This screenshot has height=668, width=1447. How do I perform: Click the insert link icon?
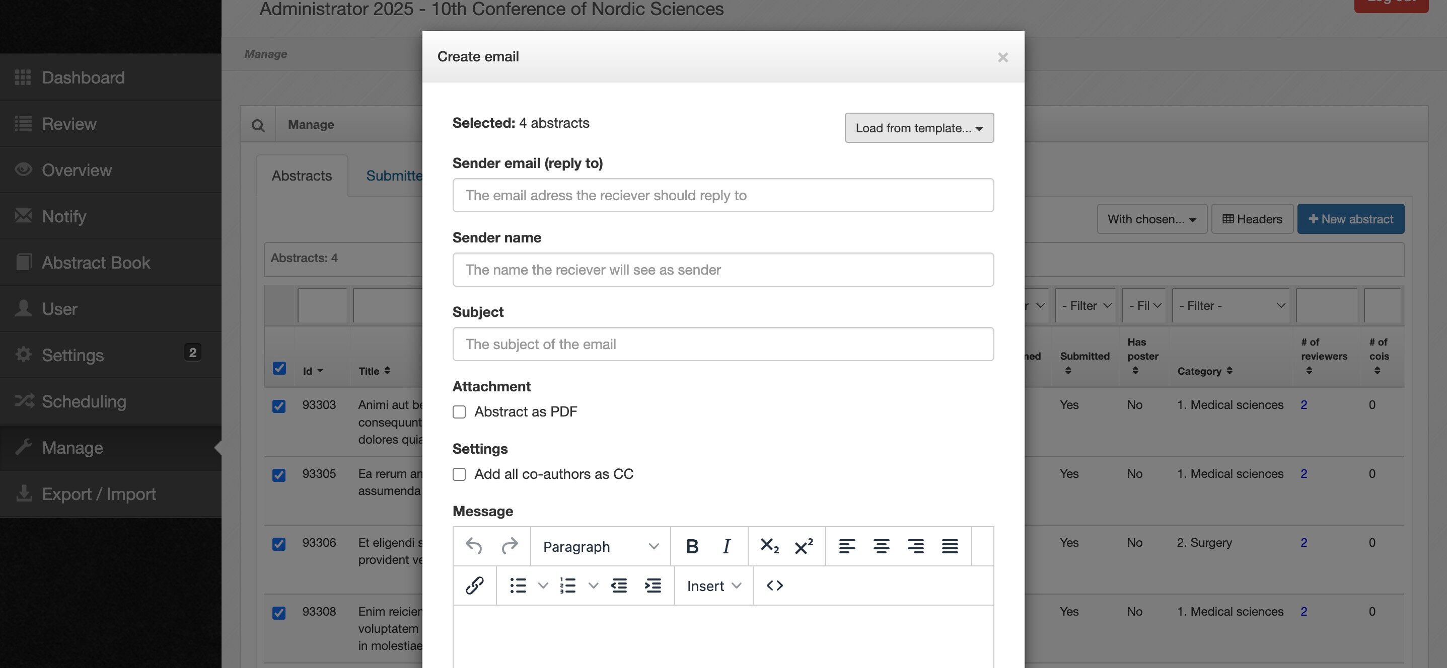pyautogui.click(x=475, y=586)
